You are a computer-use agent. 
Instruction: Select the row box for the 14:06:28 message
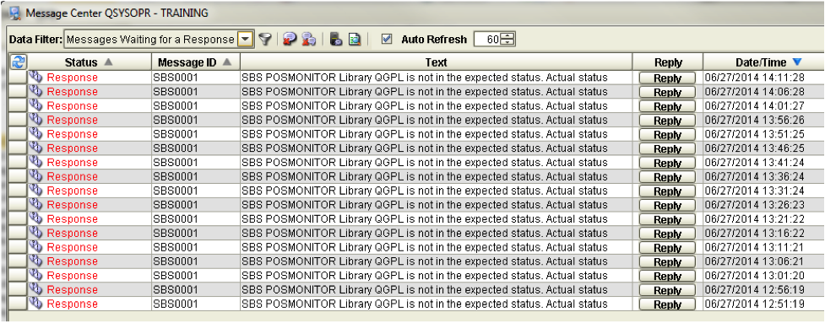pyautogui.click(x=19, y=91)
